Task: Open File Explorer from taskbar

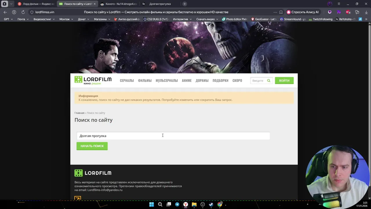Action: 194,204
